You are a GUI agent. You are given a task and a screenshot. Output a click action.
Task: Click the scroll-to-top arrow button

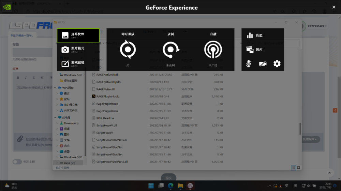[x=329, y=173]
